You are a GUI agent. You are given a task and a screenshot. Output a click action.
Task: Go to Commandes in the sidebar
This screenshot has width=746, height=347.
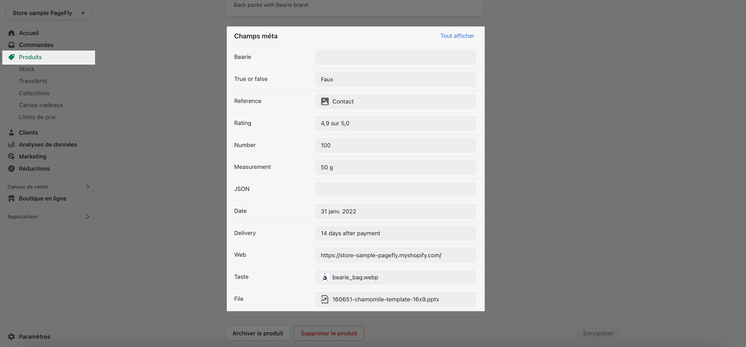tap(36, 45)
